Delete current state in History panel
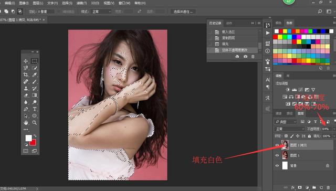 [253, 57]
